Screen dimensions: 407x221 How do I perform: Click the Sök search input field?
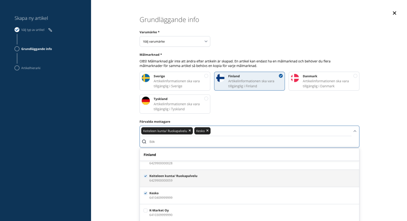pos(249,142)
